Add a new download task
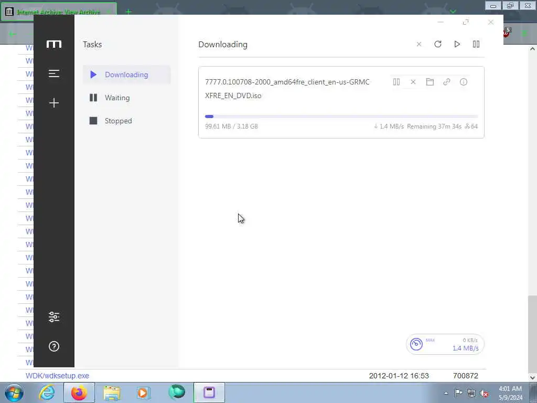The height and width of the screenshot is (403, 537). point(54,103)
